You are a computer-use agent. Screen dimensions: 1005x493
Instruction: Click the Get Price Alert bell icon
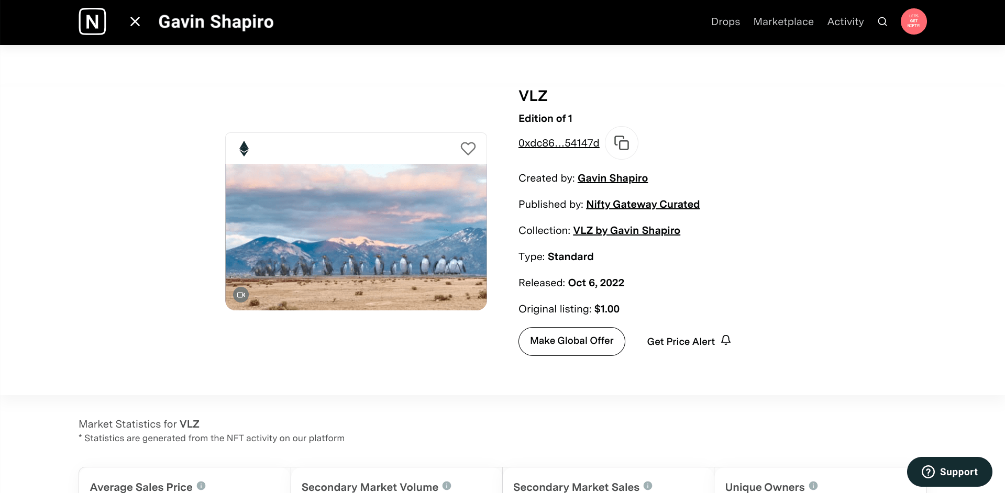(726, 340)
